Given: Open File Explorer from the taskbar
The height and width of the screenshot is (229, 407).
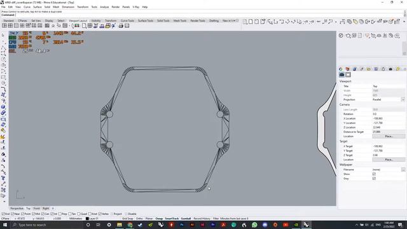Looking at the screenshot, I should (x=120, y=225).
